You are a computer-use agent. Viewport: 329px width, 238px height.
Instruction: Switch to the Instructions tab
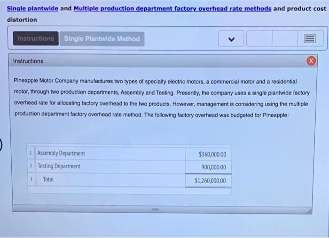(36, 38)
